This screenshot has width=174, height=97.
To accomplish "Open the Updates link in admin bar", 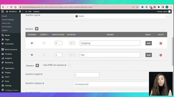I will tap(36, 12).
